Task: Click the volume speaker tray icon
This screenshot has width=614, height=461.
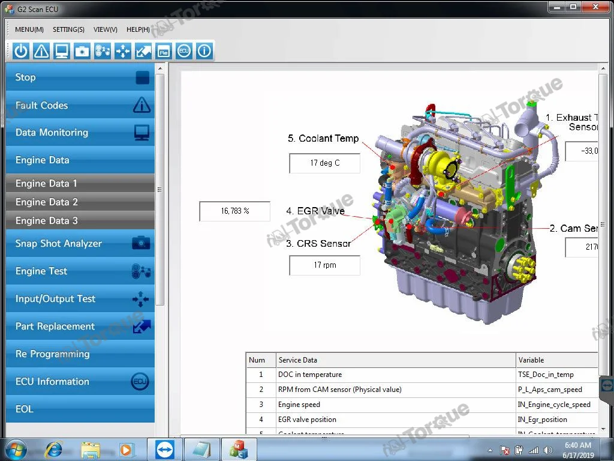Action: click(x=548, y=450)
